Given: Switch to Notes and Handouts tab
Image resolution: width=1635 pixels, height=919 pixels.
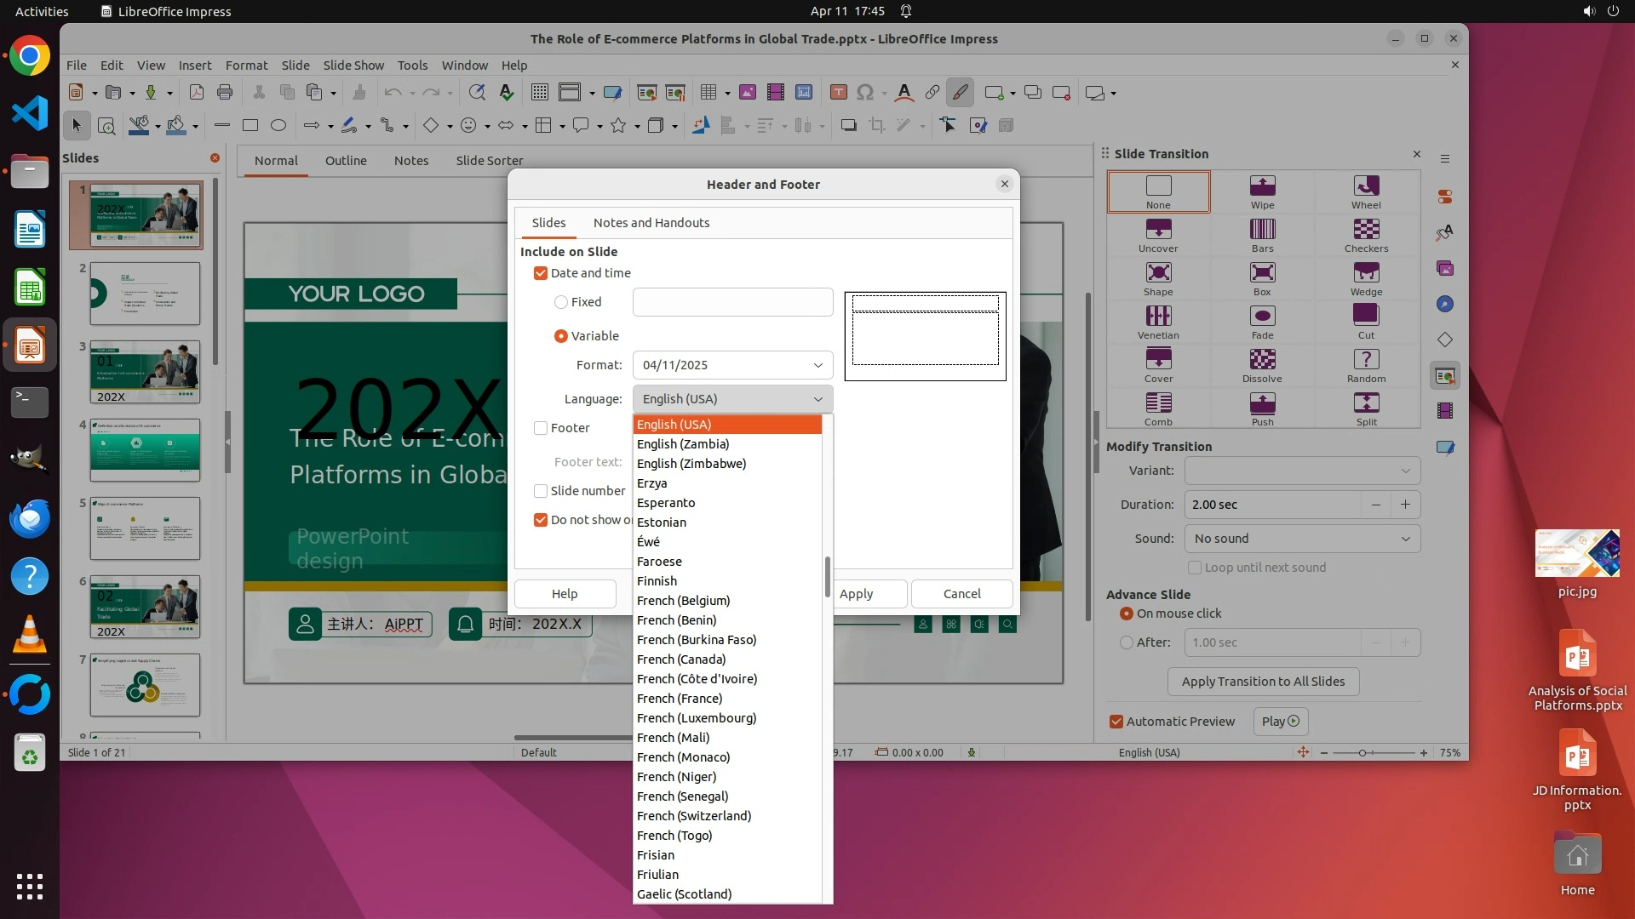Looking at the screenshot, I should coord(651,223).
